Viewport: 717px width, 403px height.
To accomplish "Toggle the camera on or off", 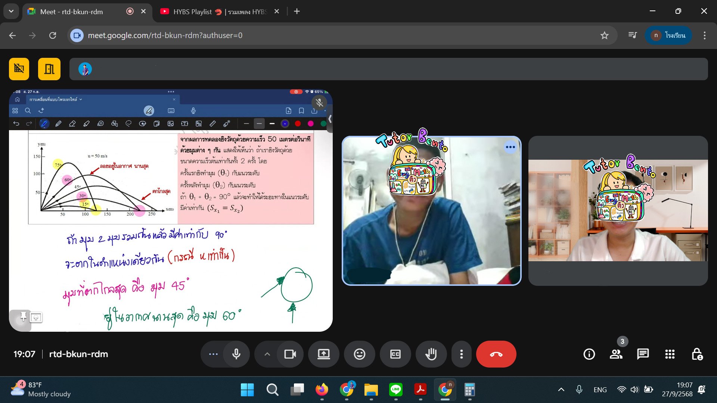I will tap(290, 354).
